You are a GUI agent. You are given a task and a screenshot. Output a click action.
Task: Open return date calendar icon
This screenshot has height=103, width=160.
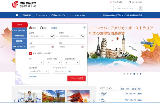(x=82, y=47)
